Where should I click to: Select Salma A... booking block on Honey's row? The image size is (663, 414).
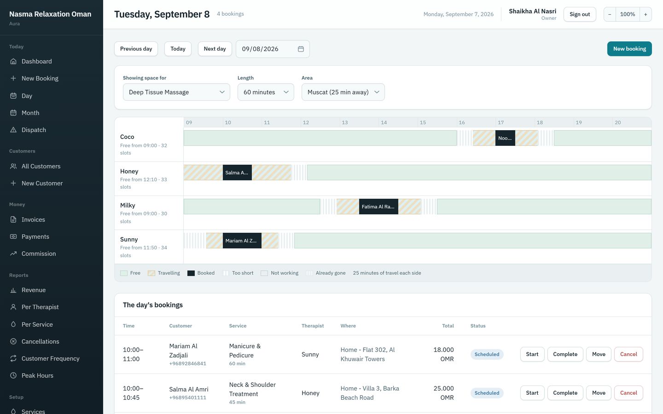[x=237, y=172]
